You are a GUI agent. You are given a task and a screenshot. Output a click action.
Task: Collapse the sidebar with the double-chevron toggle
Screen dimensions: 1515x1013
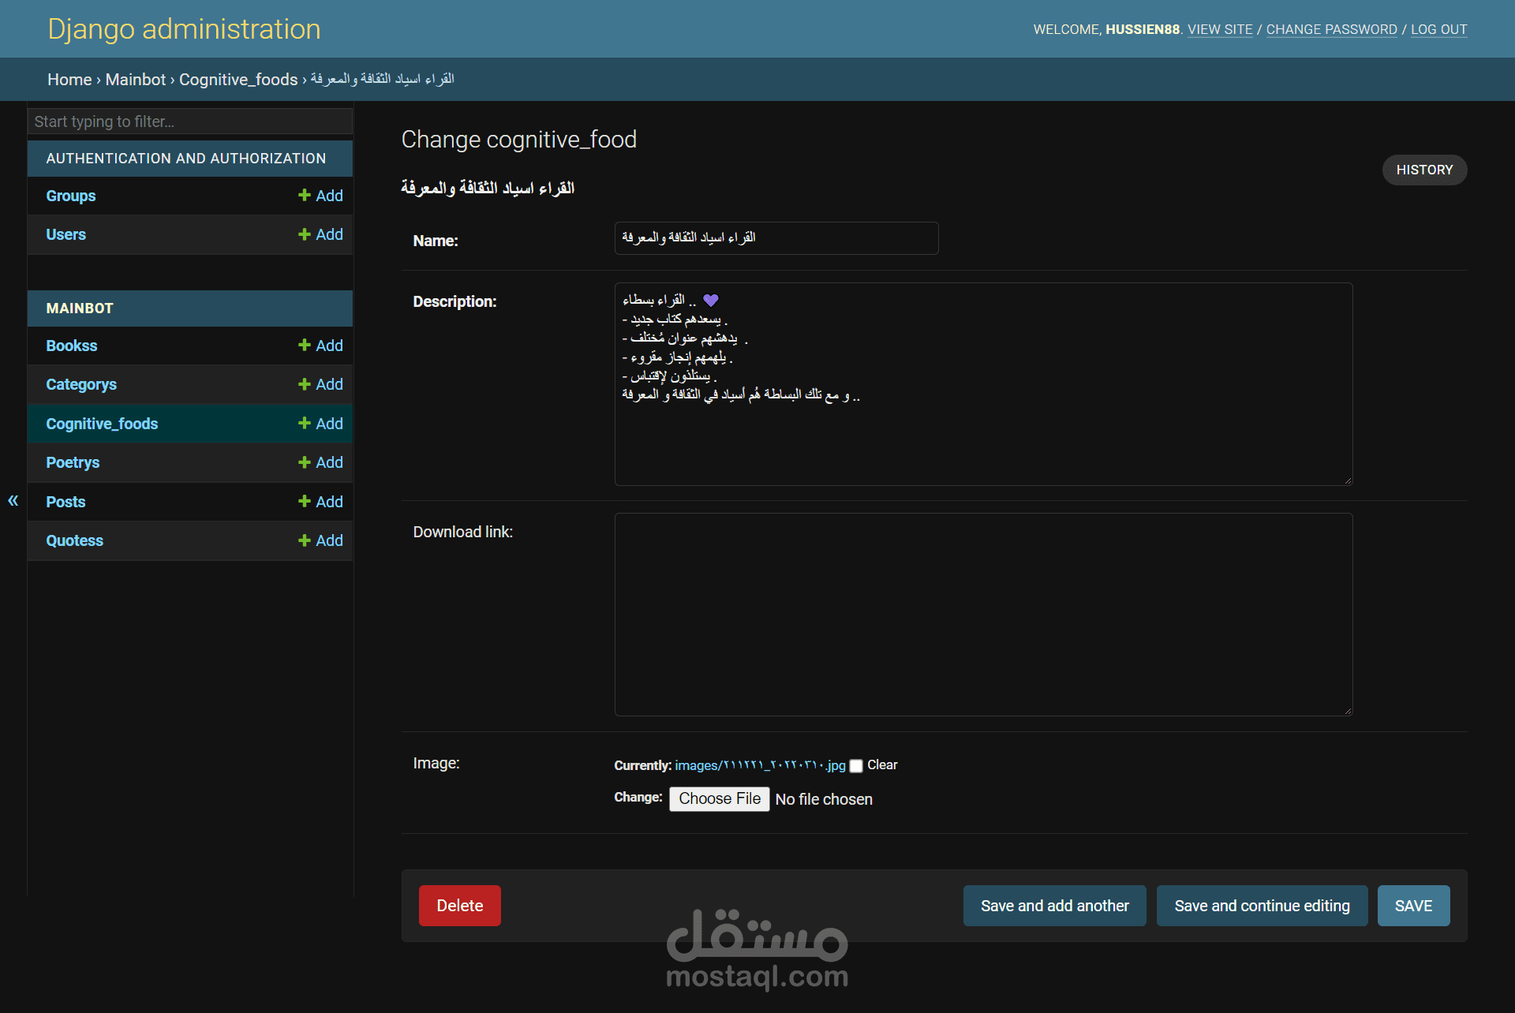(x=13, y=500)
